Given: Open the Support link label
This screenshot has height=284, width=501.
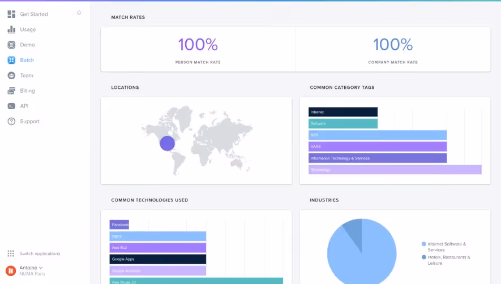Looking at the screenshot, I should [x=29, y=122].
